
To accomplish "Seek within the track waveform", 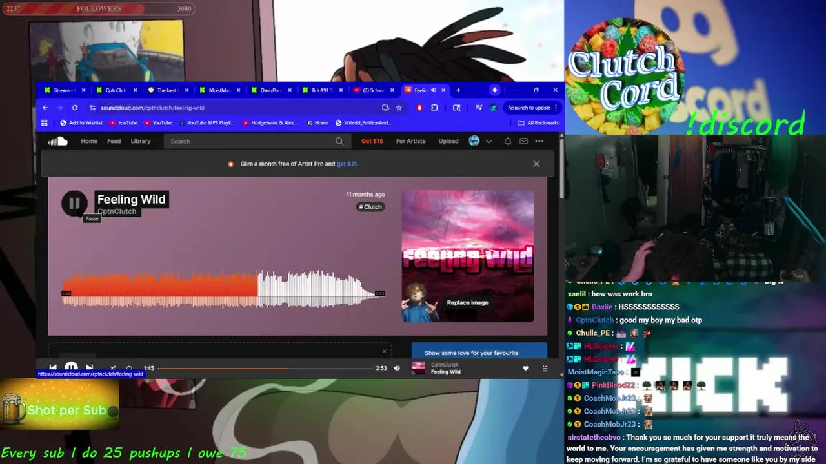I will click(223, 289).
